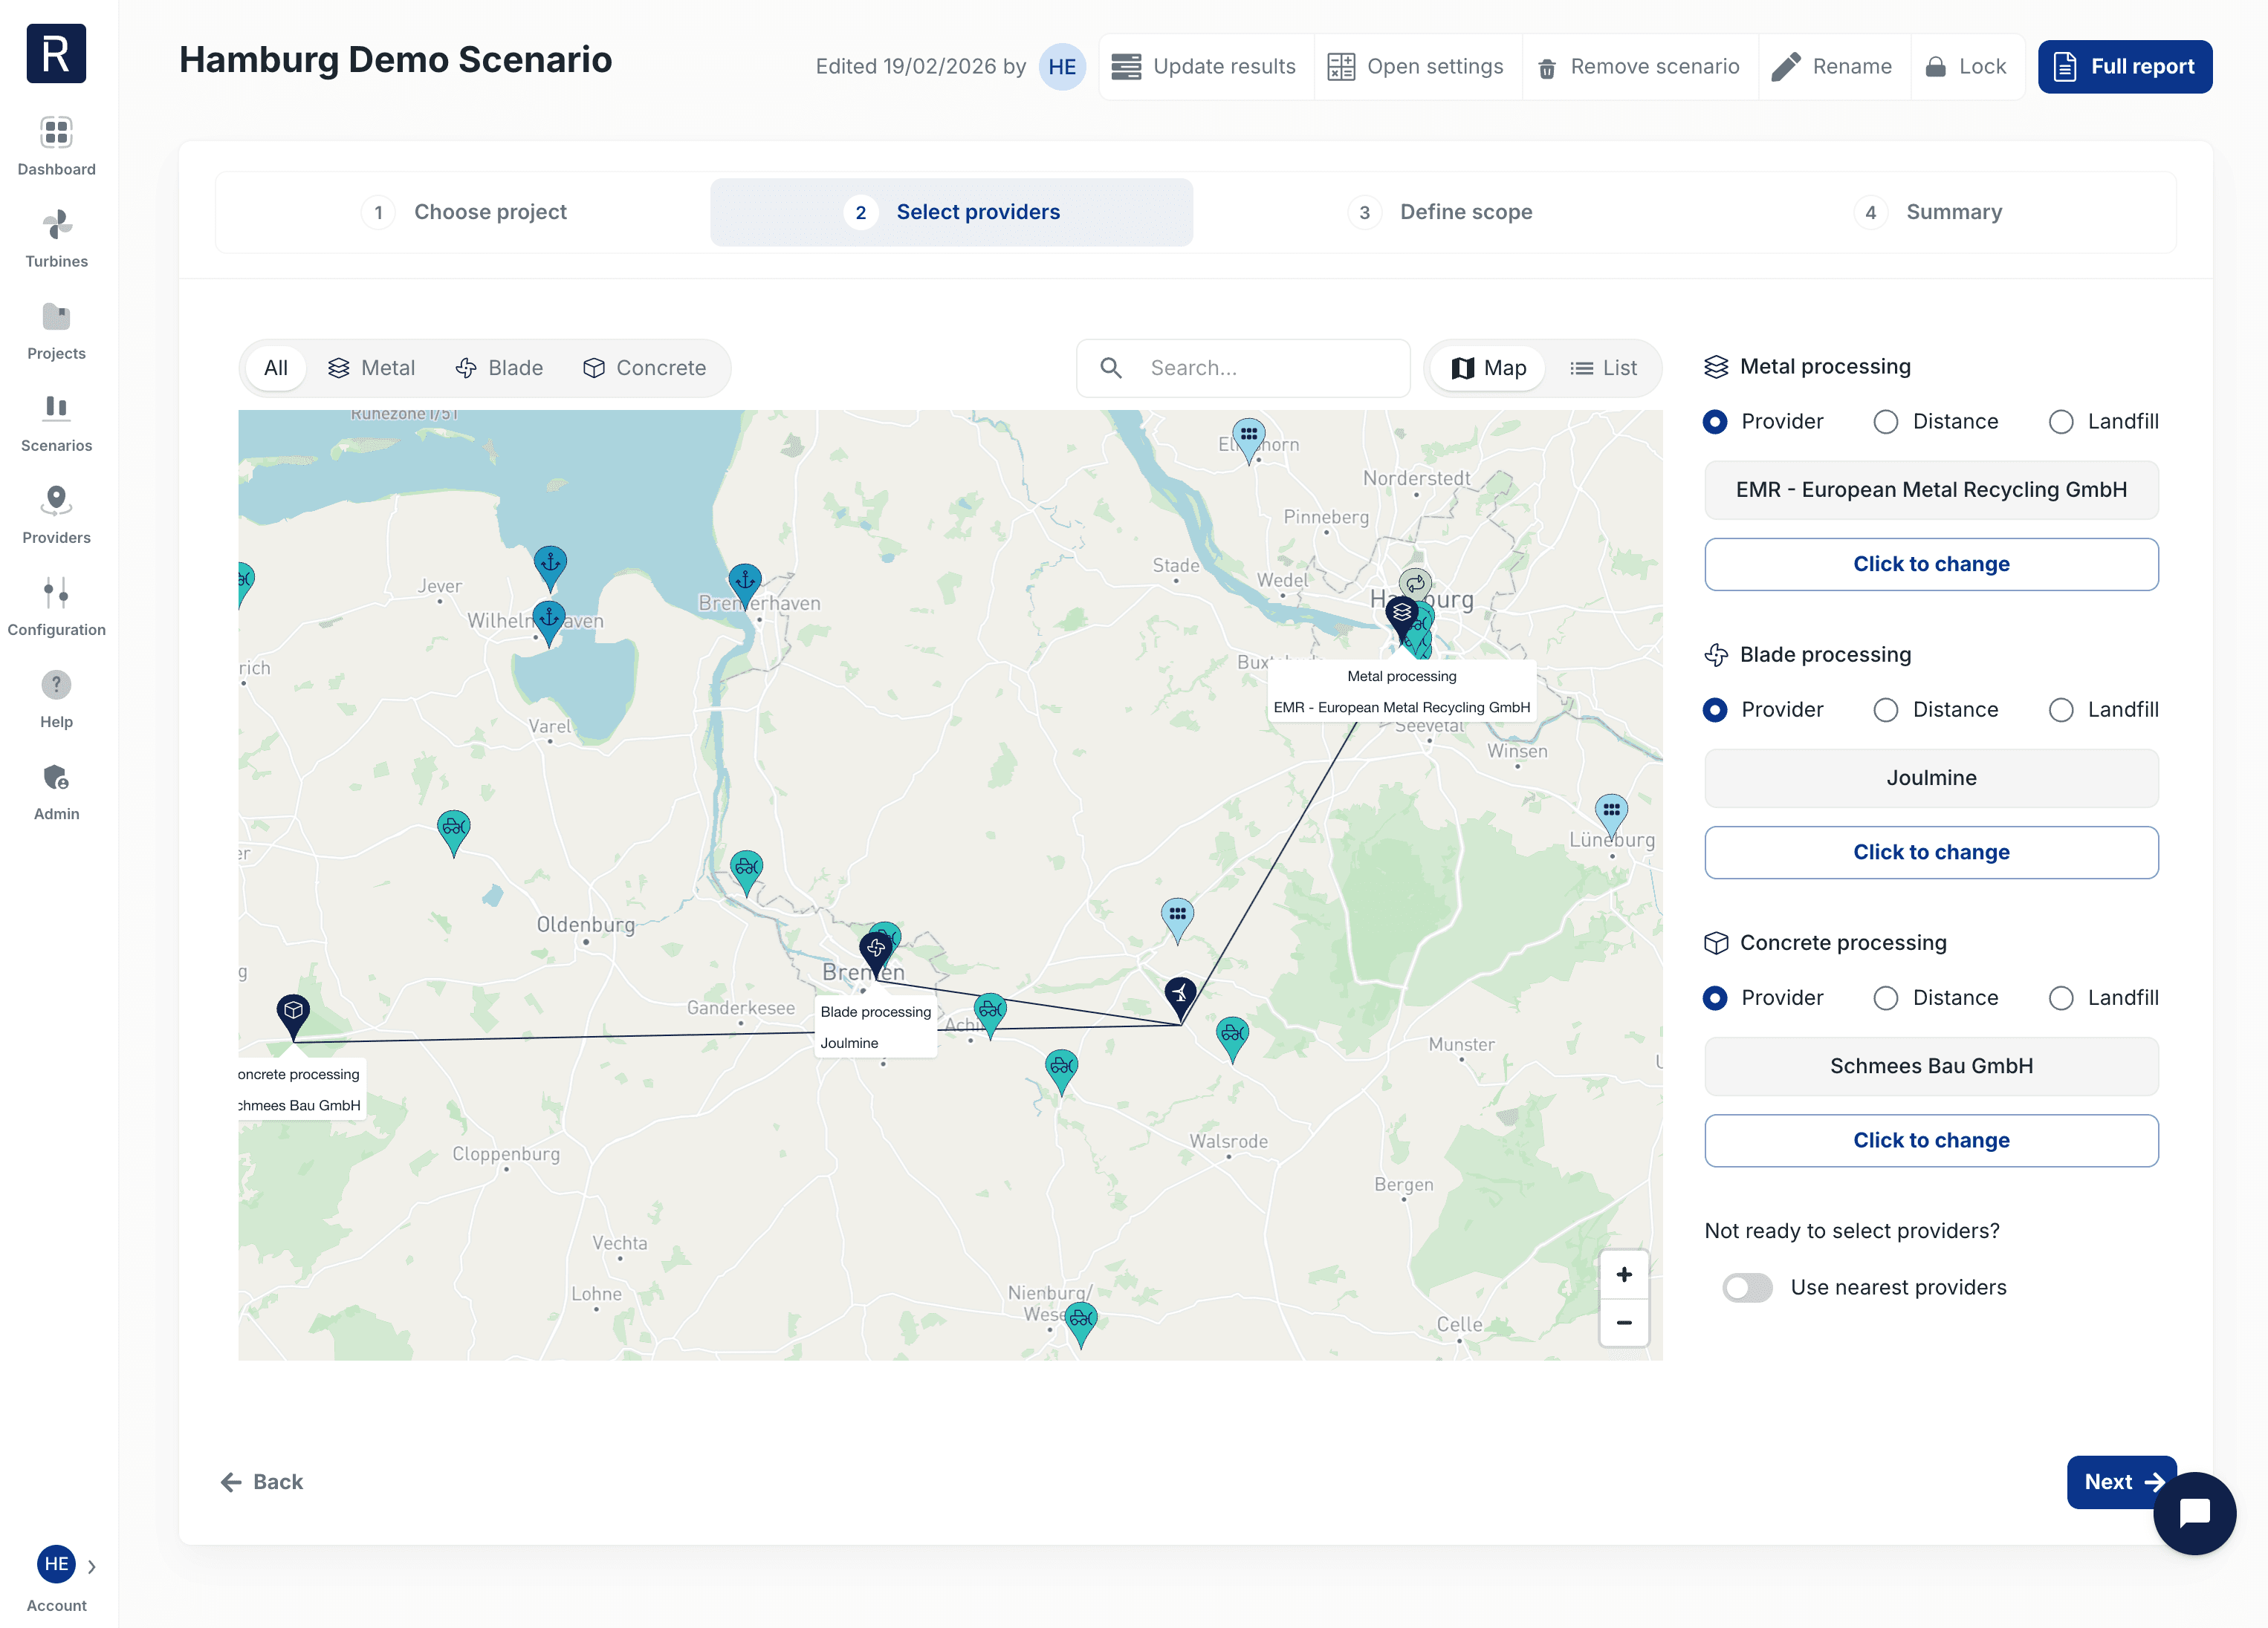Filter providers by Blade tab
Viewport: 2268px width, 1628px height.
click(x=499, y=368)
